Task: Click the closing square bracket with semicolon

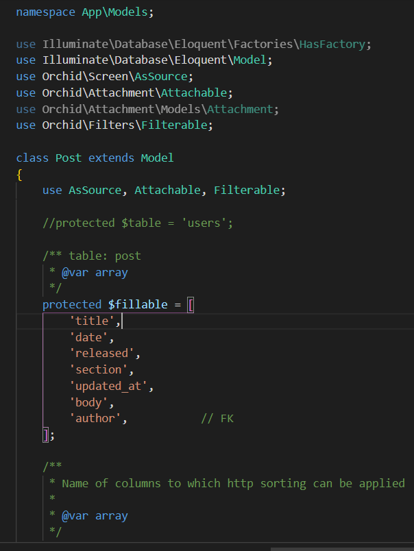Action: click(x=49, y=435)
